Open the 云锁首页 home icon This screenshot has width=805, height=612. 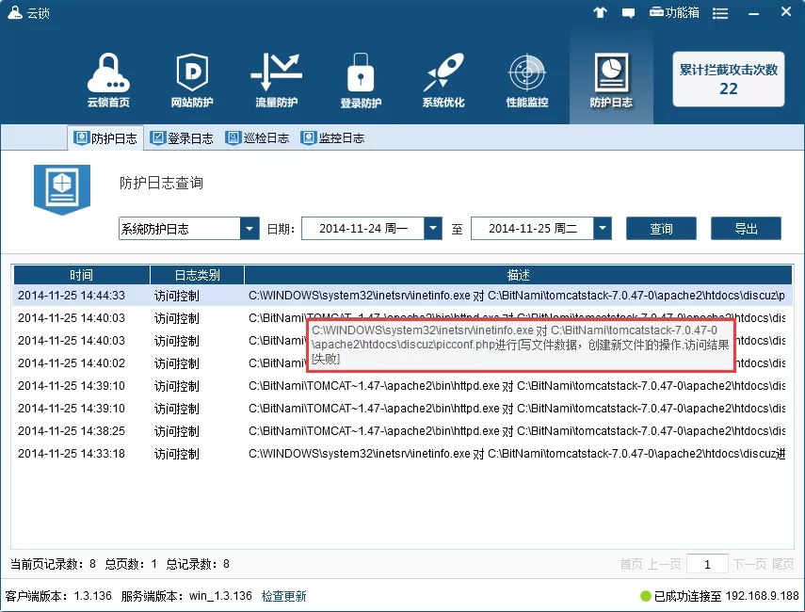(x=108, y=80)
